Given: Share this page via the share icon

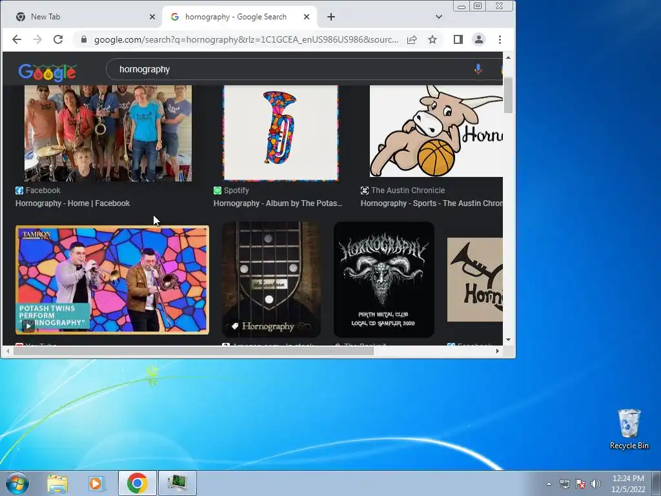Looking at the screenshot, I should pos(412,39).
